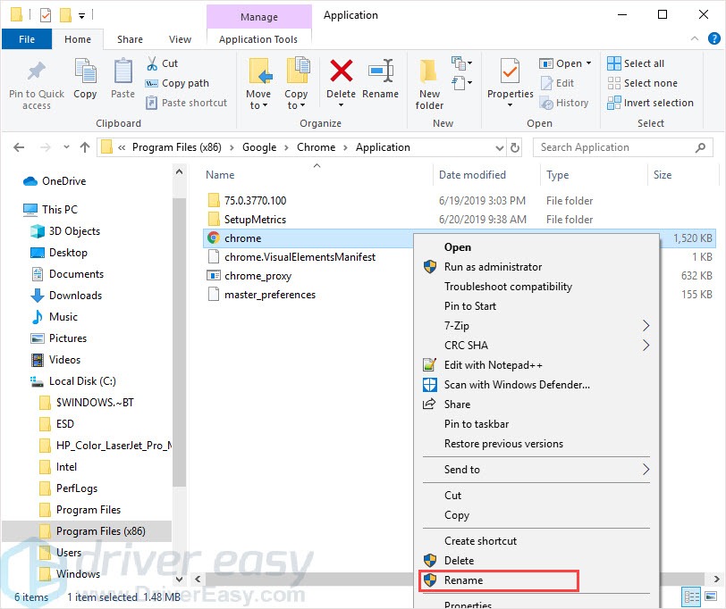Sort by Type column header
This screenshot has width=726, height=609.
pos(558,175)
